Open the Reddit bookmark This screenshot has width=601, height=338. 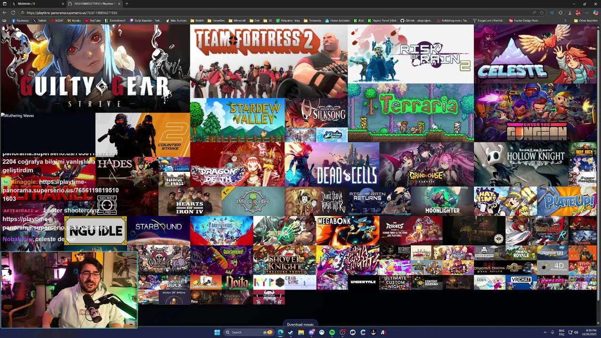[x=197, y=21]
